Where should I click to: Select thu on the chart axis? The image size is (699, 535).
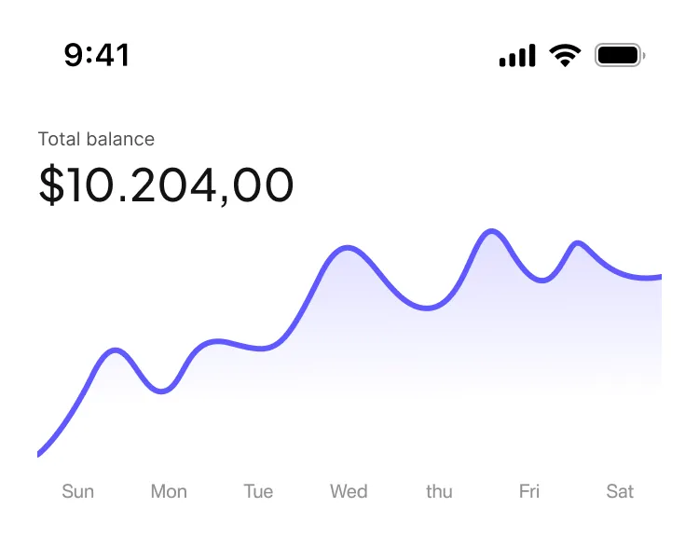click(x=439, y=491)
